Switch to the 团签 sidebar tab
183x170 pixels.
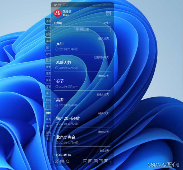tap(48, 34)
